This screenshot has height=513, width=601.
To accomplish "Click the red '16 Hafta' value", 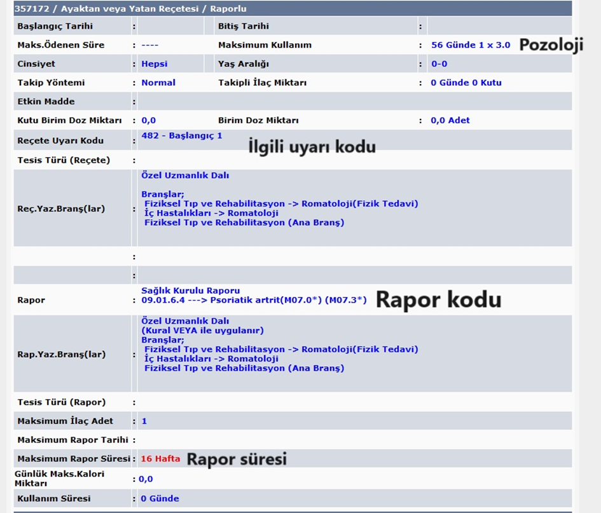I will pos(160,458).
